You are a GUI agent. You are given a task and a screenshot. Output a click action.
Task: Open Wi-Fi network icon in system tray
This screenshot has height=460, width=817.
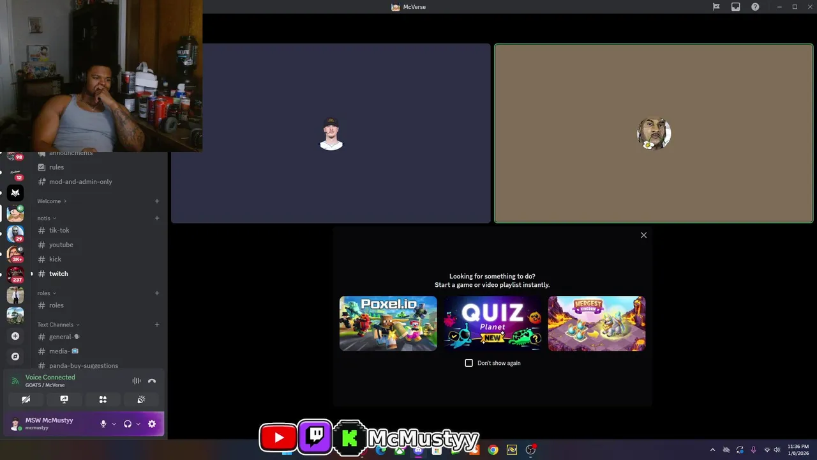pos(767,450)
